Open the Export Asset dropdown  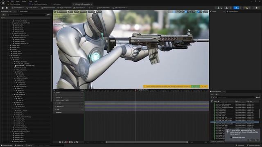(79, 8)
